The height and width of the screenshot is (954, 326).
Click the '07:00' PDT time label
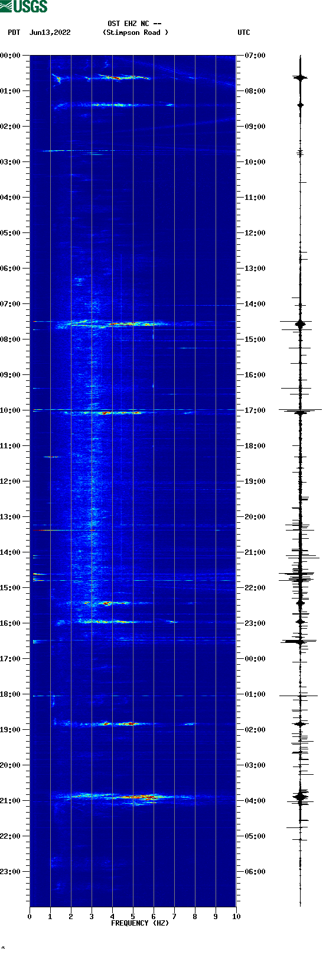point(10,304)
